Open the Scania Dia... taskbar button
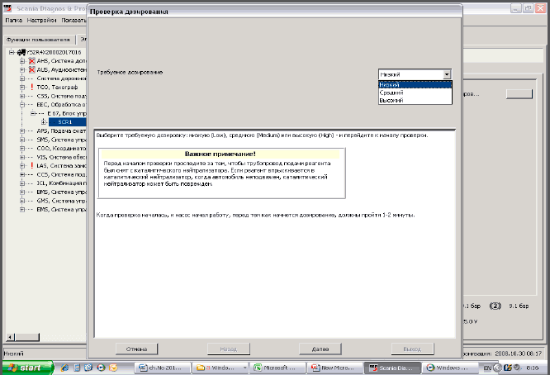Screen dimensions: 550x375 point(392,368)
